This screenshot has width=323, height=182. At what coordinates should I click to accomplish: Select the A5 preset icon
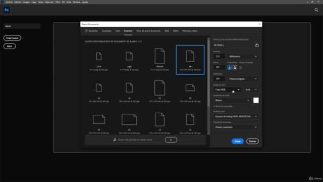click(129, 87)
